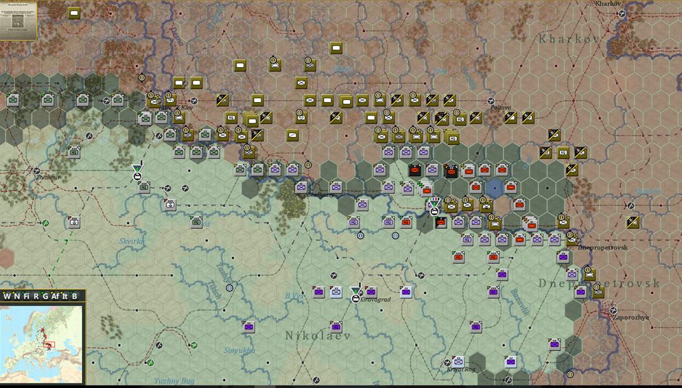Open the newspaper thumbnail in the corner
This screenshot has width=682, height=388.
point(18,20)
